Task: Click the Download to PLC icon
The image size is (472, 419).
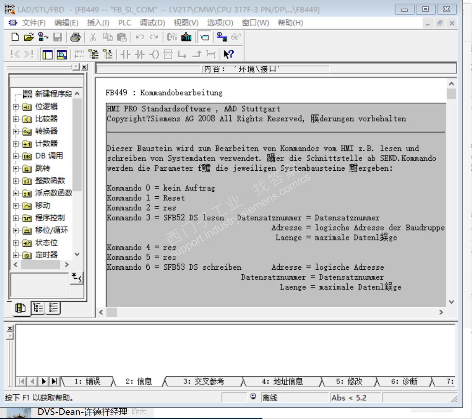Action: tap(186, 37)
